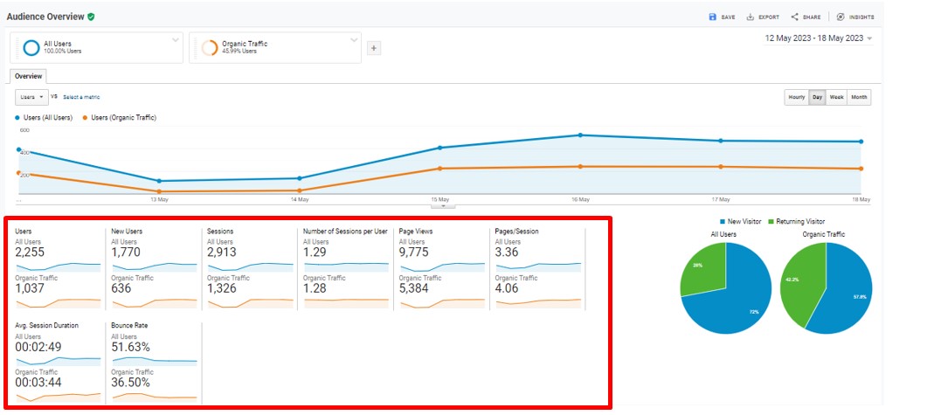Open the Users metric dropdown
This screenshot has width=927, height=415.
[32, 97]
